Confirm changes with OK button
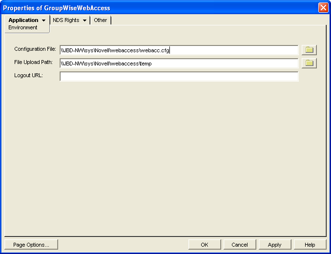The image size is (331, 254). click(205, 245)
